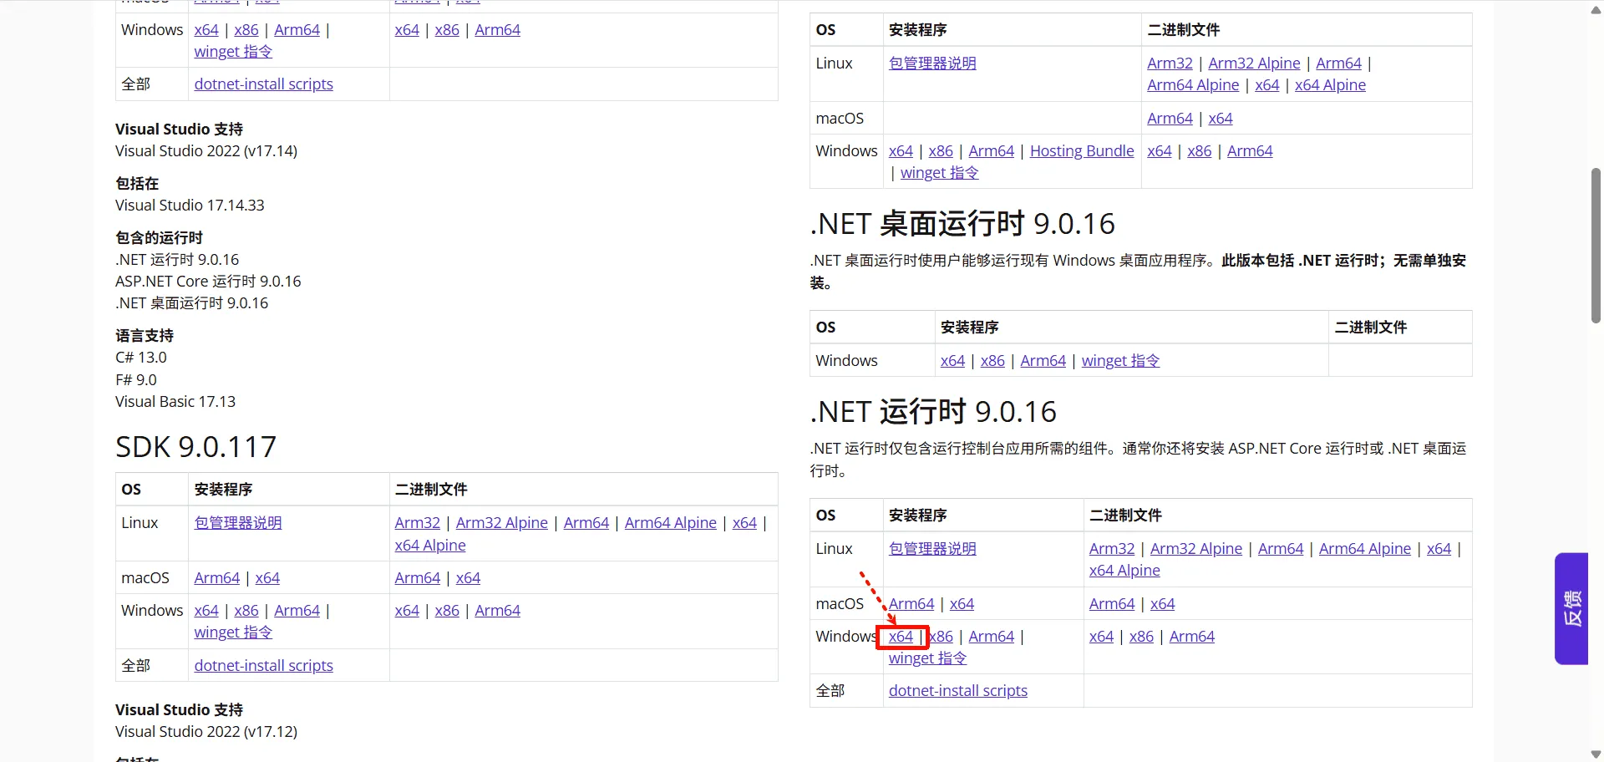Download Windows x64 installer above Visual Studio 2022 (v17.14)
The image size is (1604, 762).
tap(206, 30)
